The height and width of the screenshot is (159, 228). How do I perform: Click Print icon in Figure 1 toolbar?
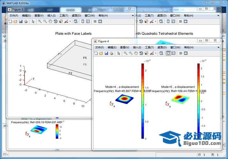26,21
